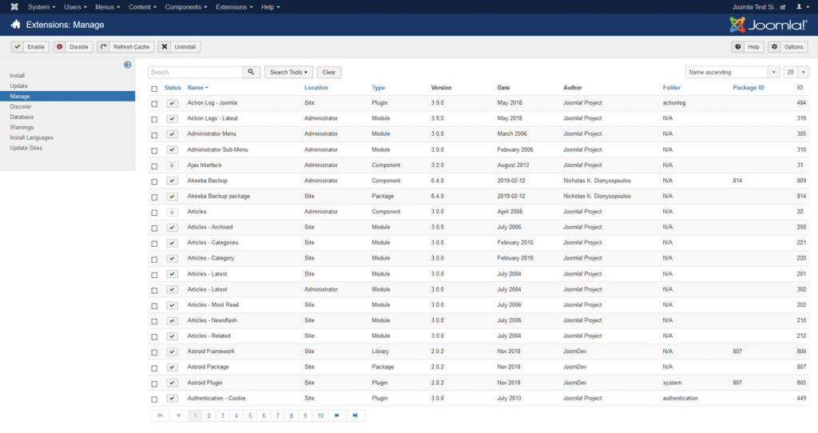Check the box for Articles - Archived

coord(154,228)
